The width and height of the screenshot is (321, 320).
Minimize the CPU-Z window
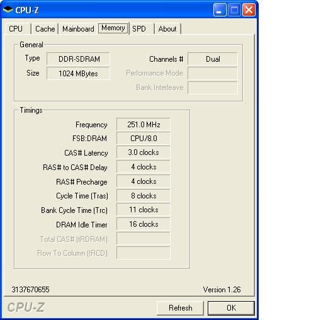click(x=220, y=10)
